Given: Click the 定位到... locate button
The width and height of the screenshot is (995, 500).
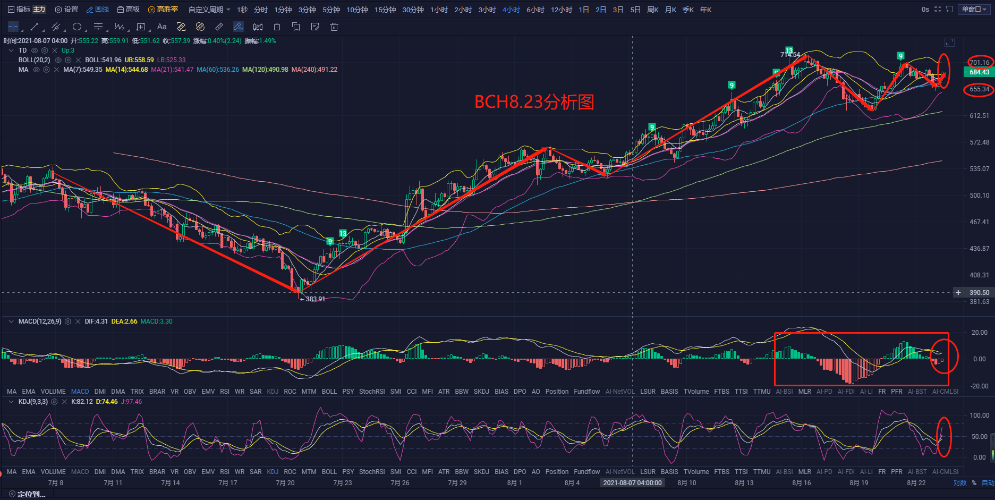Looking at the screenshot, I should pos(27,494).
